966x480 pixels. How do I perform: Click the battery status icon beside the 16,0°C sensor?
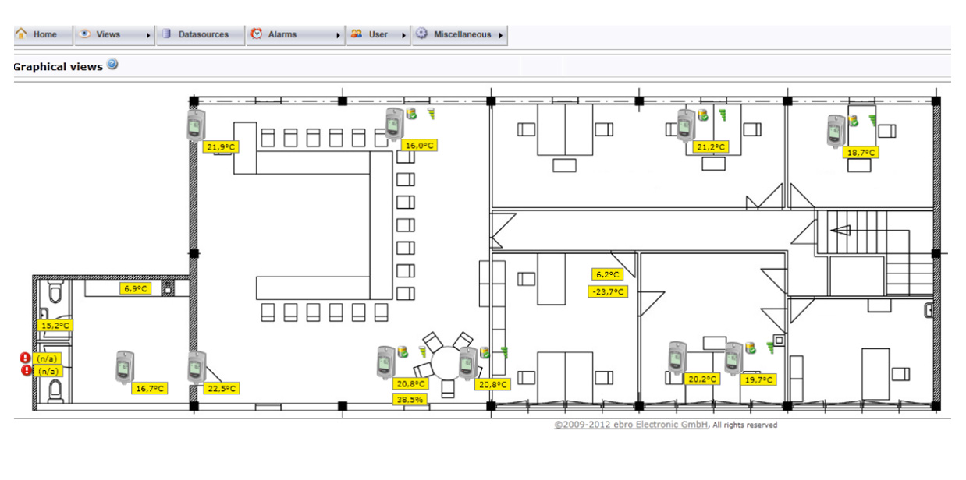click(411, 113)
